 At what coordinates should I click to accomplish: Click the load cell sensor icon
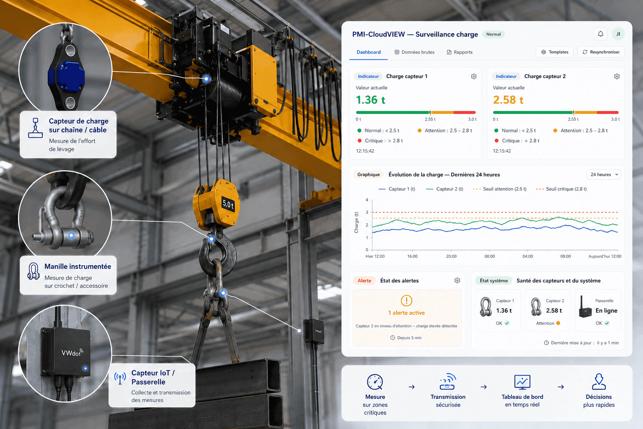pyautogui.click(x=36, y=128)
